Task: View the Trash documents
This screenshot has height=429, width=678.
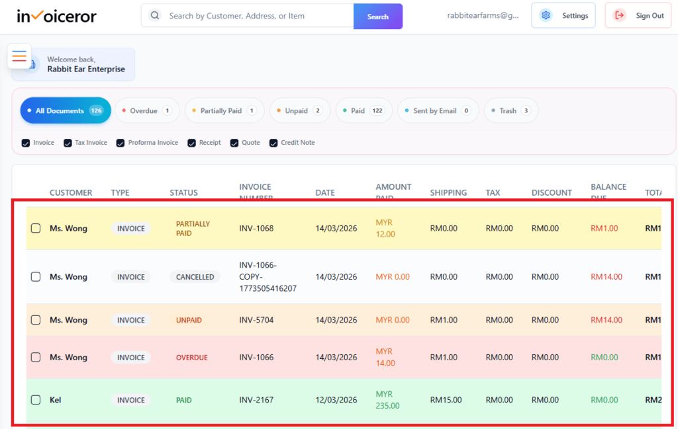Action: (x=510, y=110)
